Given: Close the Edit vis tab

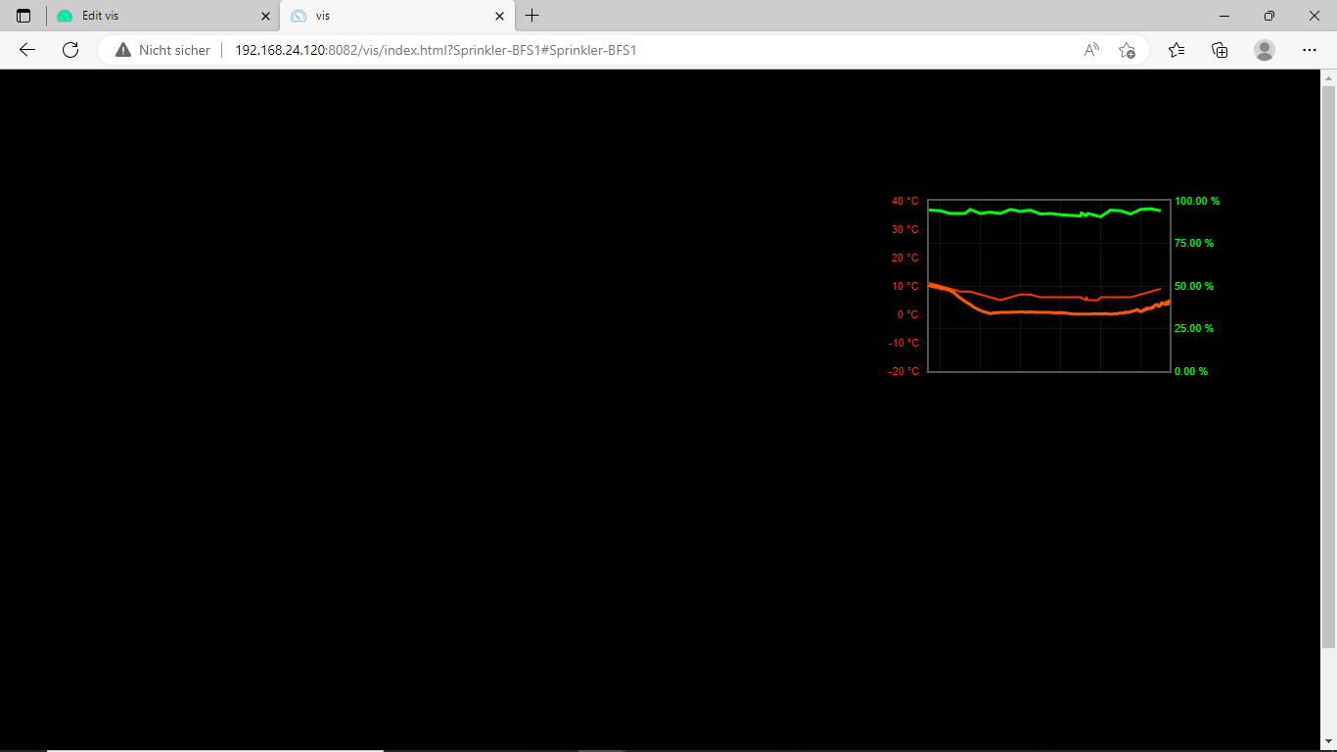Looking at the screenshot, I should click(265, 16).
